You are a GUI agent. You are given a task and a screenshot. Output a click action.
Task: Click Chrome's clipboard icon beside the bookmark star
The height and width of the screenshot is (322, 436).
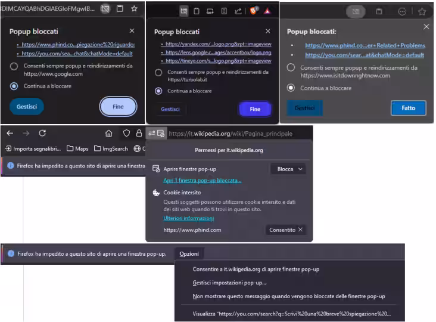click(120, 8)
